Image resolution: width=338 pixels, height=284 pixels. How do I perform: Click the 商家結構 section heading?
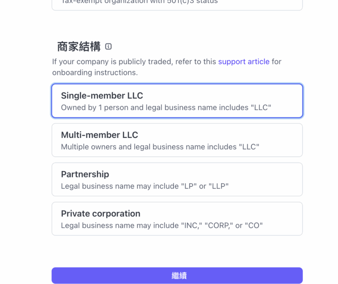point(79,46)
